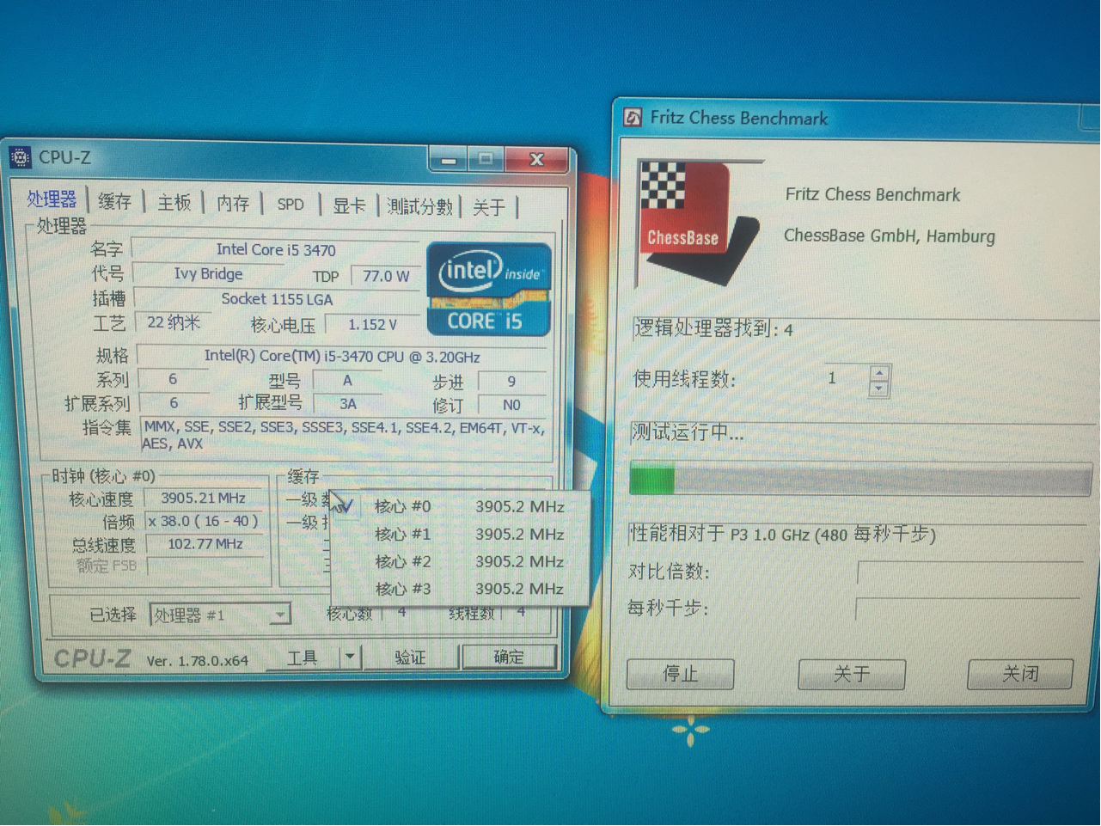Click the CPU-Z icon in the title bar
Screen dimensions: 1101x826
pos(19,157)
